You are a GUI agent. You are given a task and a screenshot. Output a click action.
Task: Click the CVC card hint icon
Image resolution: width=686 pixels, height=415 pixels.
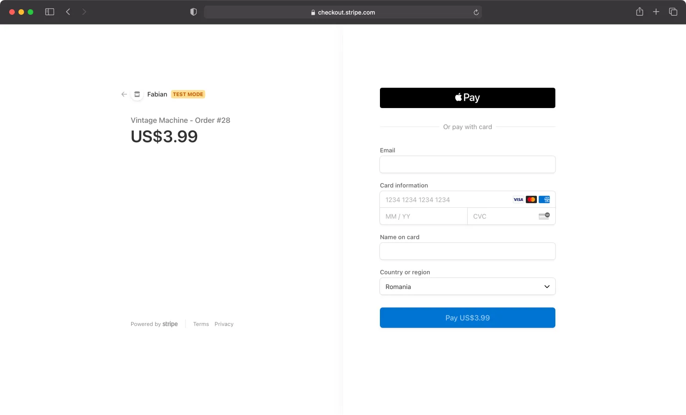tap(544, 216)
